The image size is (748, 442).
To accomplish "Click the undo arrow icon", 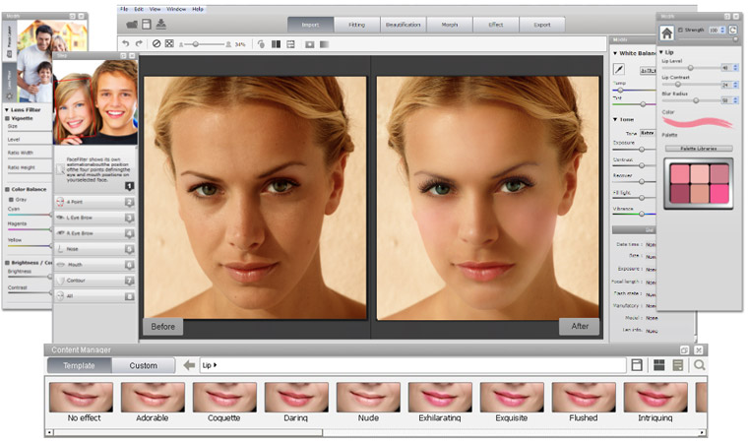I will click(125, 43).
